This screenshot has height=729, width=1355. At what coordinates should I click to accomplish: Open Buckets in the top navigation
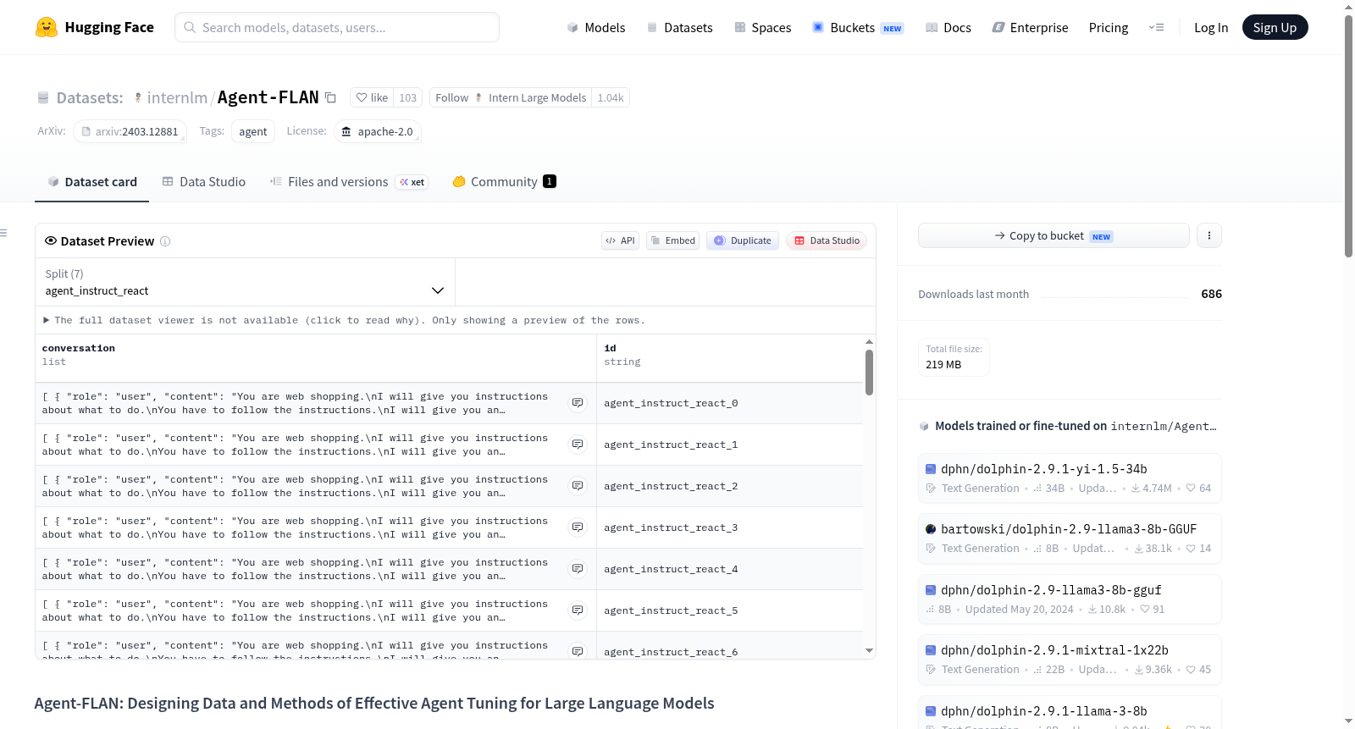click(x=858, y=28)
